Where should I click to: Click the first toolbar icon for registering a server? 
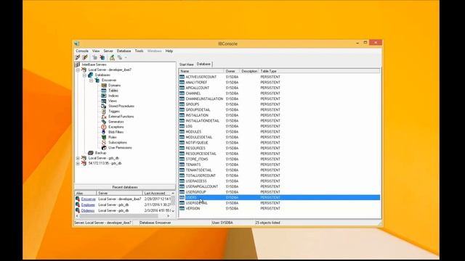coord(78,57)
